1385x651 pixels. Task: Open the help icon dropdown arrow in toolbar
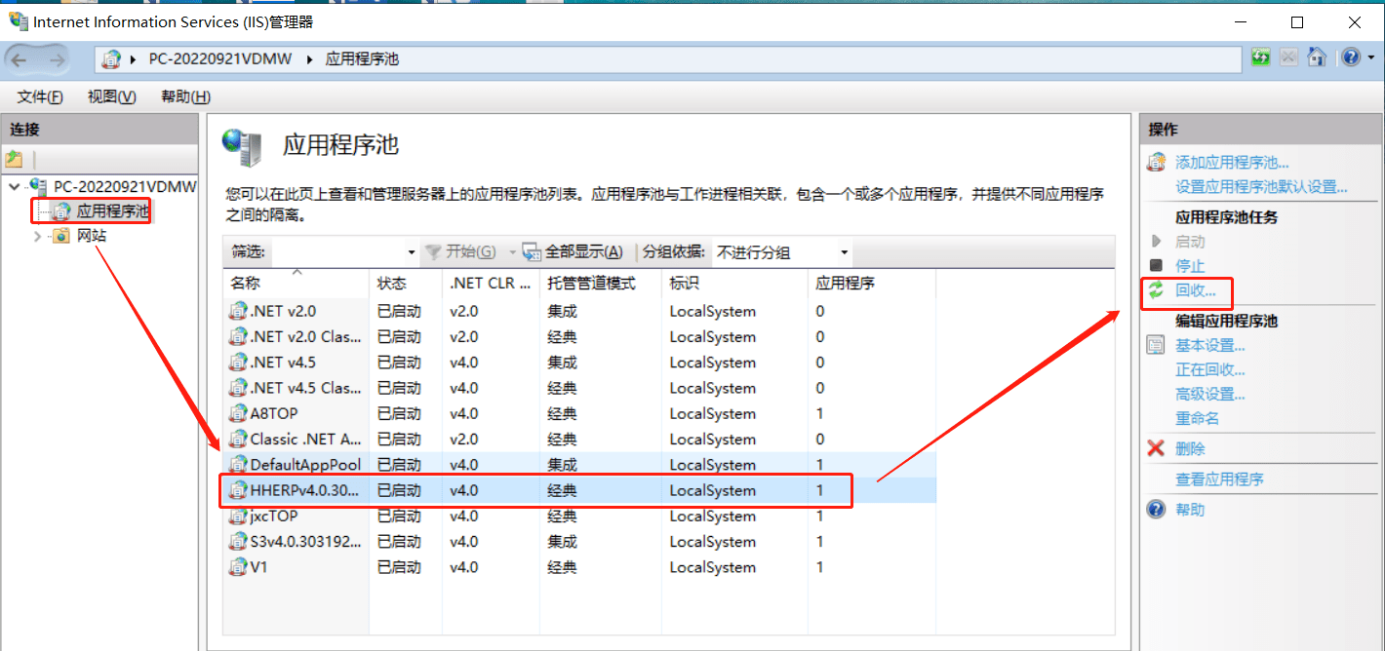click(x=1369, y=57)
